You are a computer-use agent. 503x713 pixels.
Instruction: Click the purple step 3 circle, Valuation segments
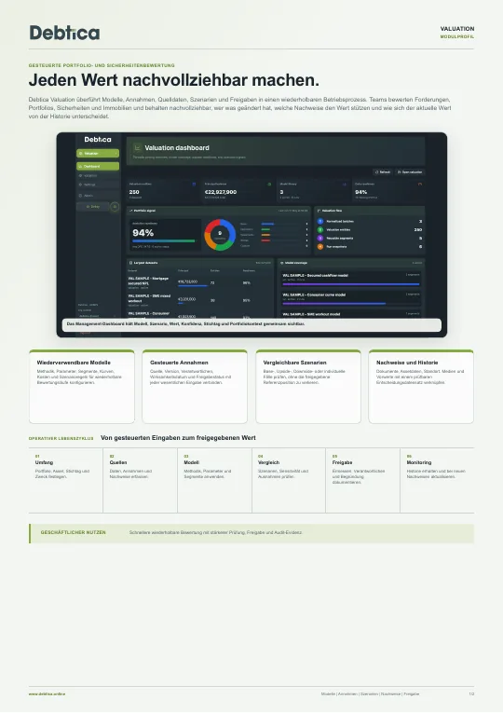coord(319,239)
